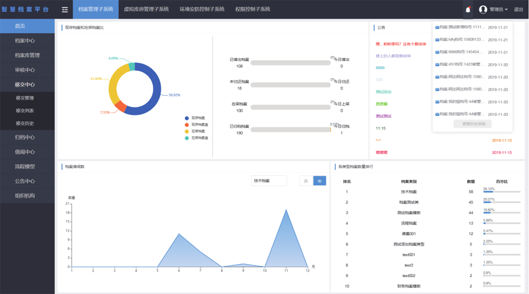Viewport: 529px width, 294px height.
Task: Select the 年 view toggle button
Action: 320,181
